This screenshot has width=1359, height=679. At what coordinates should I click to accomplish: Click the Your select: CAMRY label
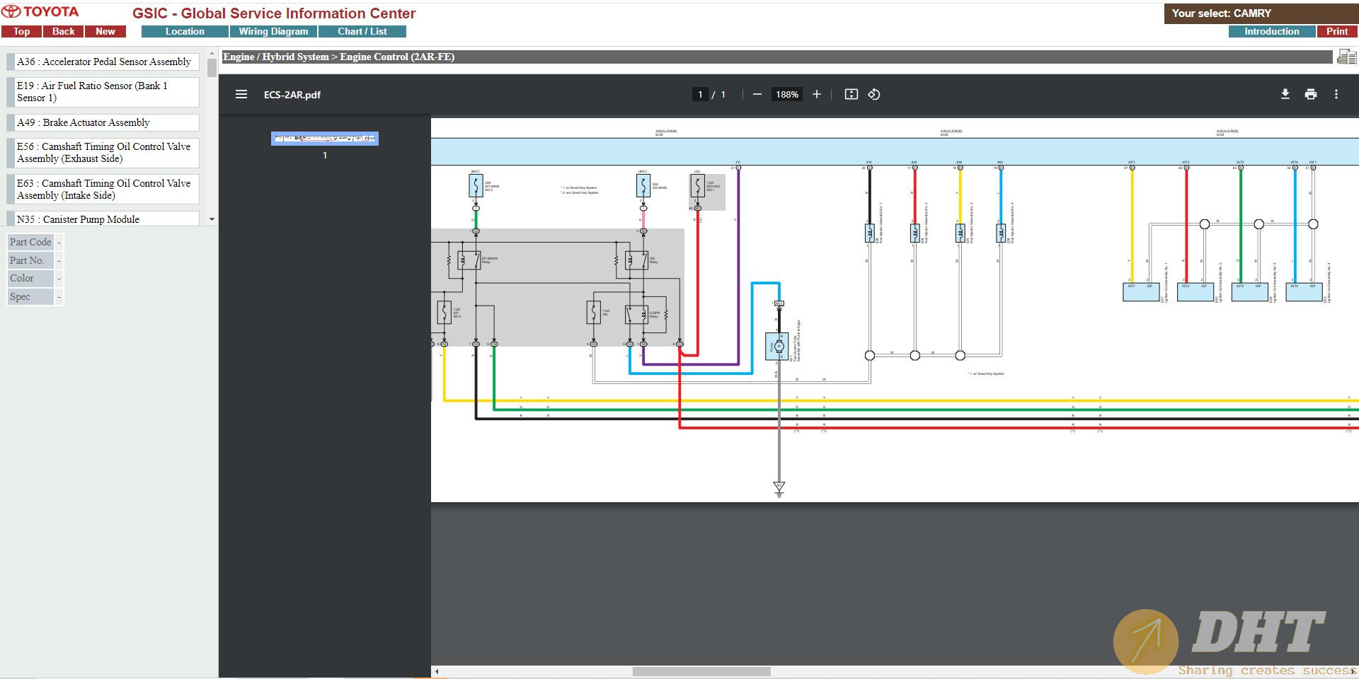click(1222, 13)
